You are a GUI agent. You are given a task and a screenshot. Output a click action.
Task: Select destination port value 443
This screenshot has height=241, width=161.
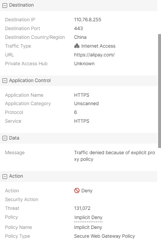(78, 28)
